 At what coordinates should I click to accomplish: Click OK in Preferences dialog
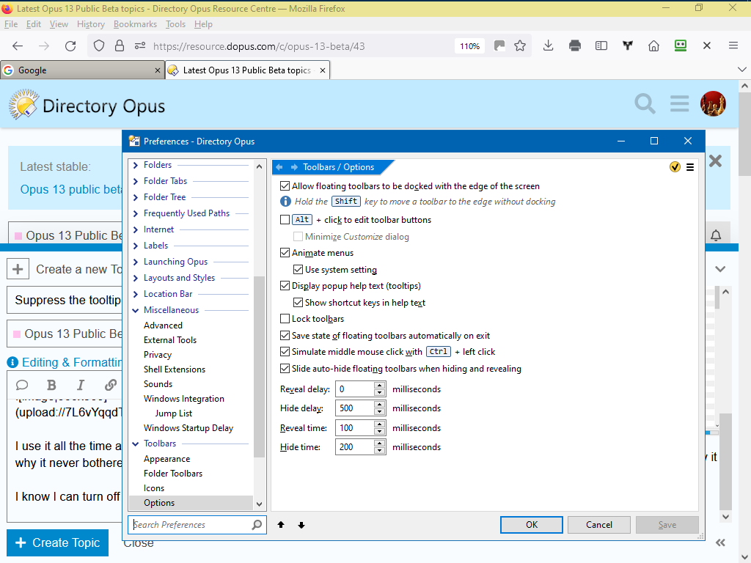click(532, 525)
